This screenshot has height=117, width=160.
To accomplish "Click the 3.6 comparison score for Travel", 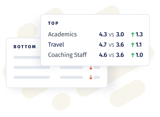I will click(x=120, y=45).
